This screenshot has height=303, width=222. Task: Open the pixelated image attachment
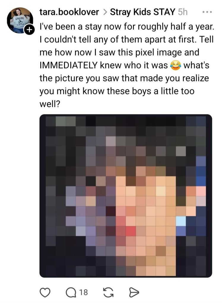pyautogui.click(x=126, y=196)
